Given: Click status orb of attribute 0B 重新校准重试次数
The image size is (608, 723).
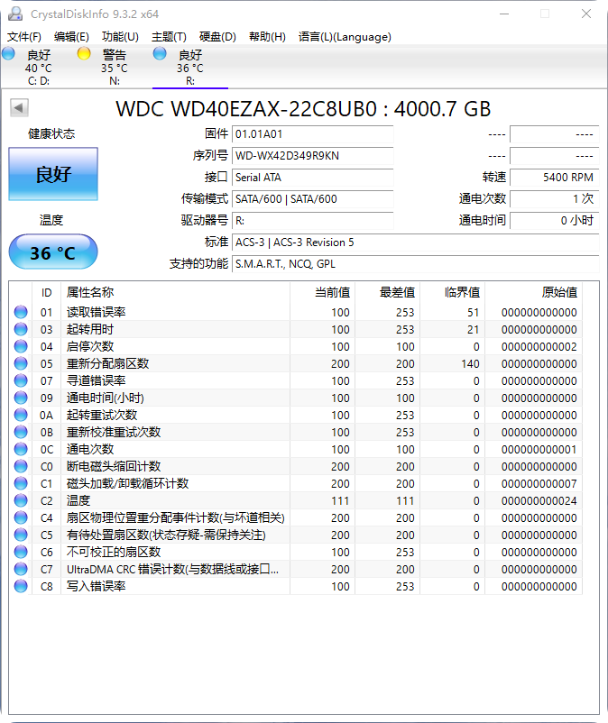Looking at the screenshot, I should 21,432.
